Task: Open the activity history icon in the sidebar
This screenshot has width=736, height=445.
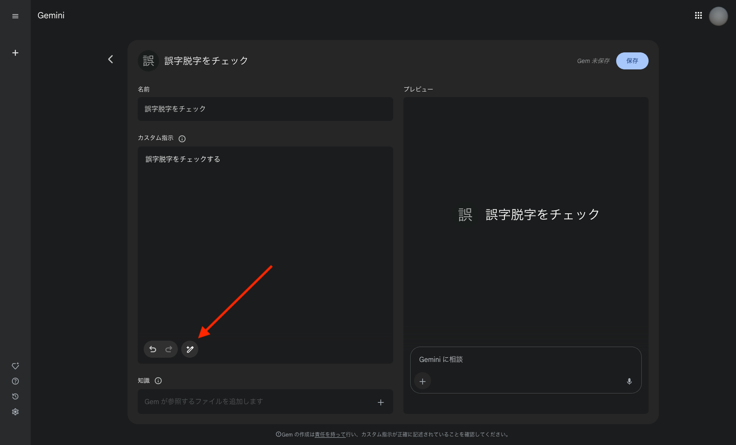Action: (x=15, y=396)
